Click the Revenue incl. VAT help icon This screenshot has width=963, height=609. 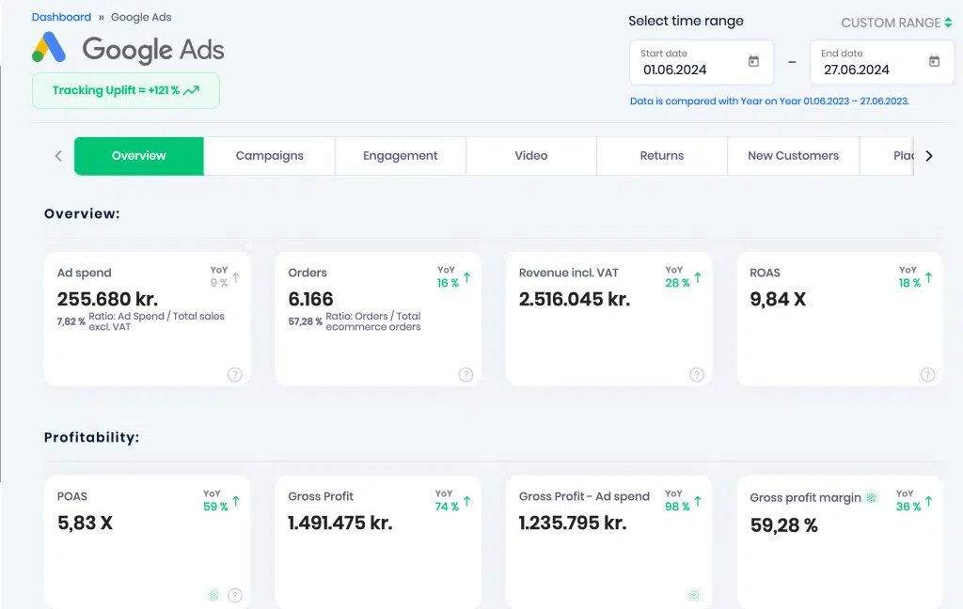697,374
